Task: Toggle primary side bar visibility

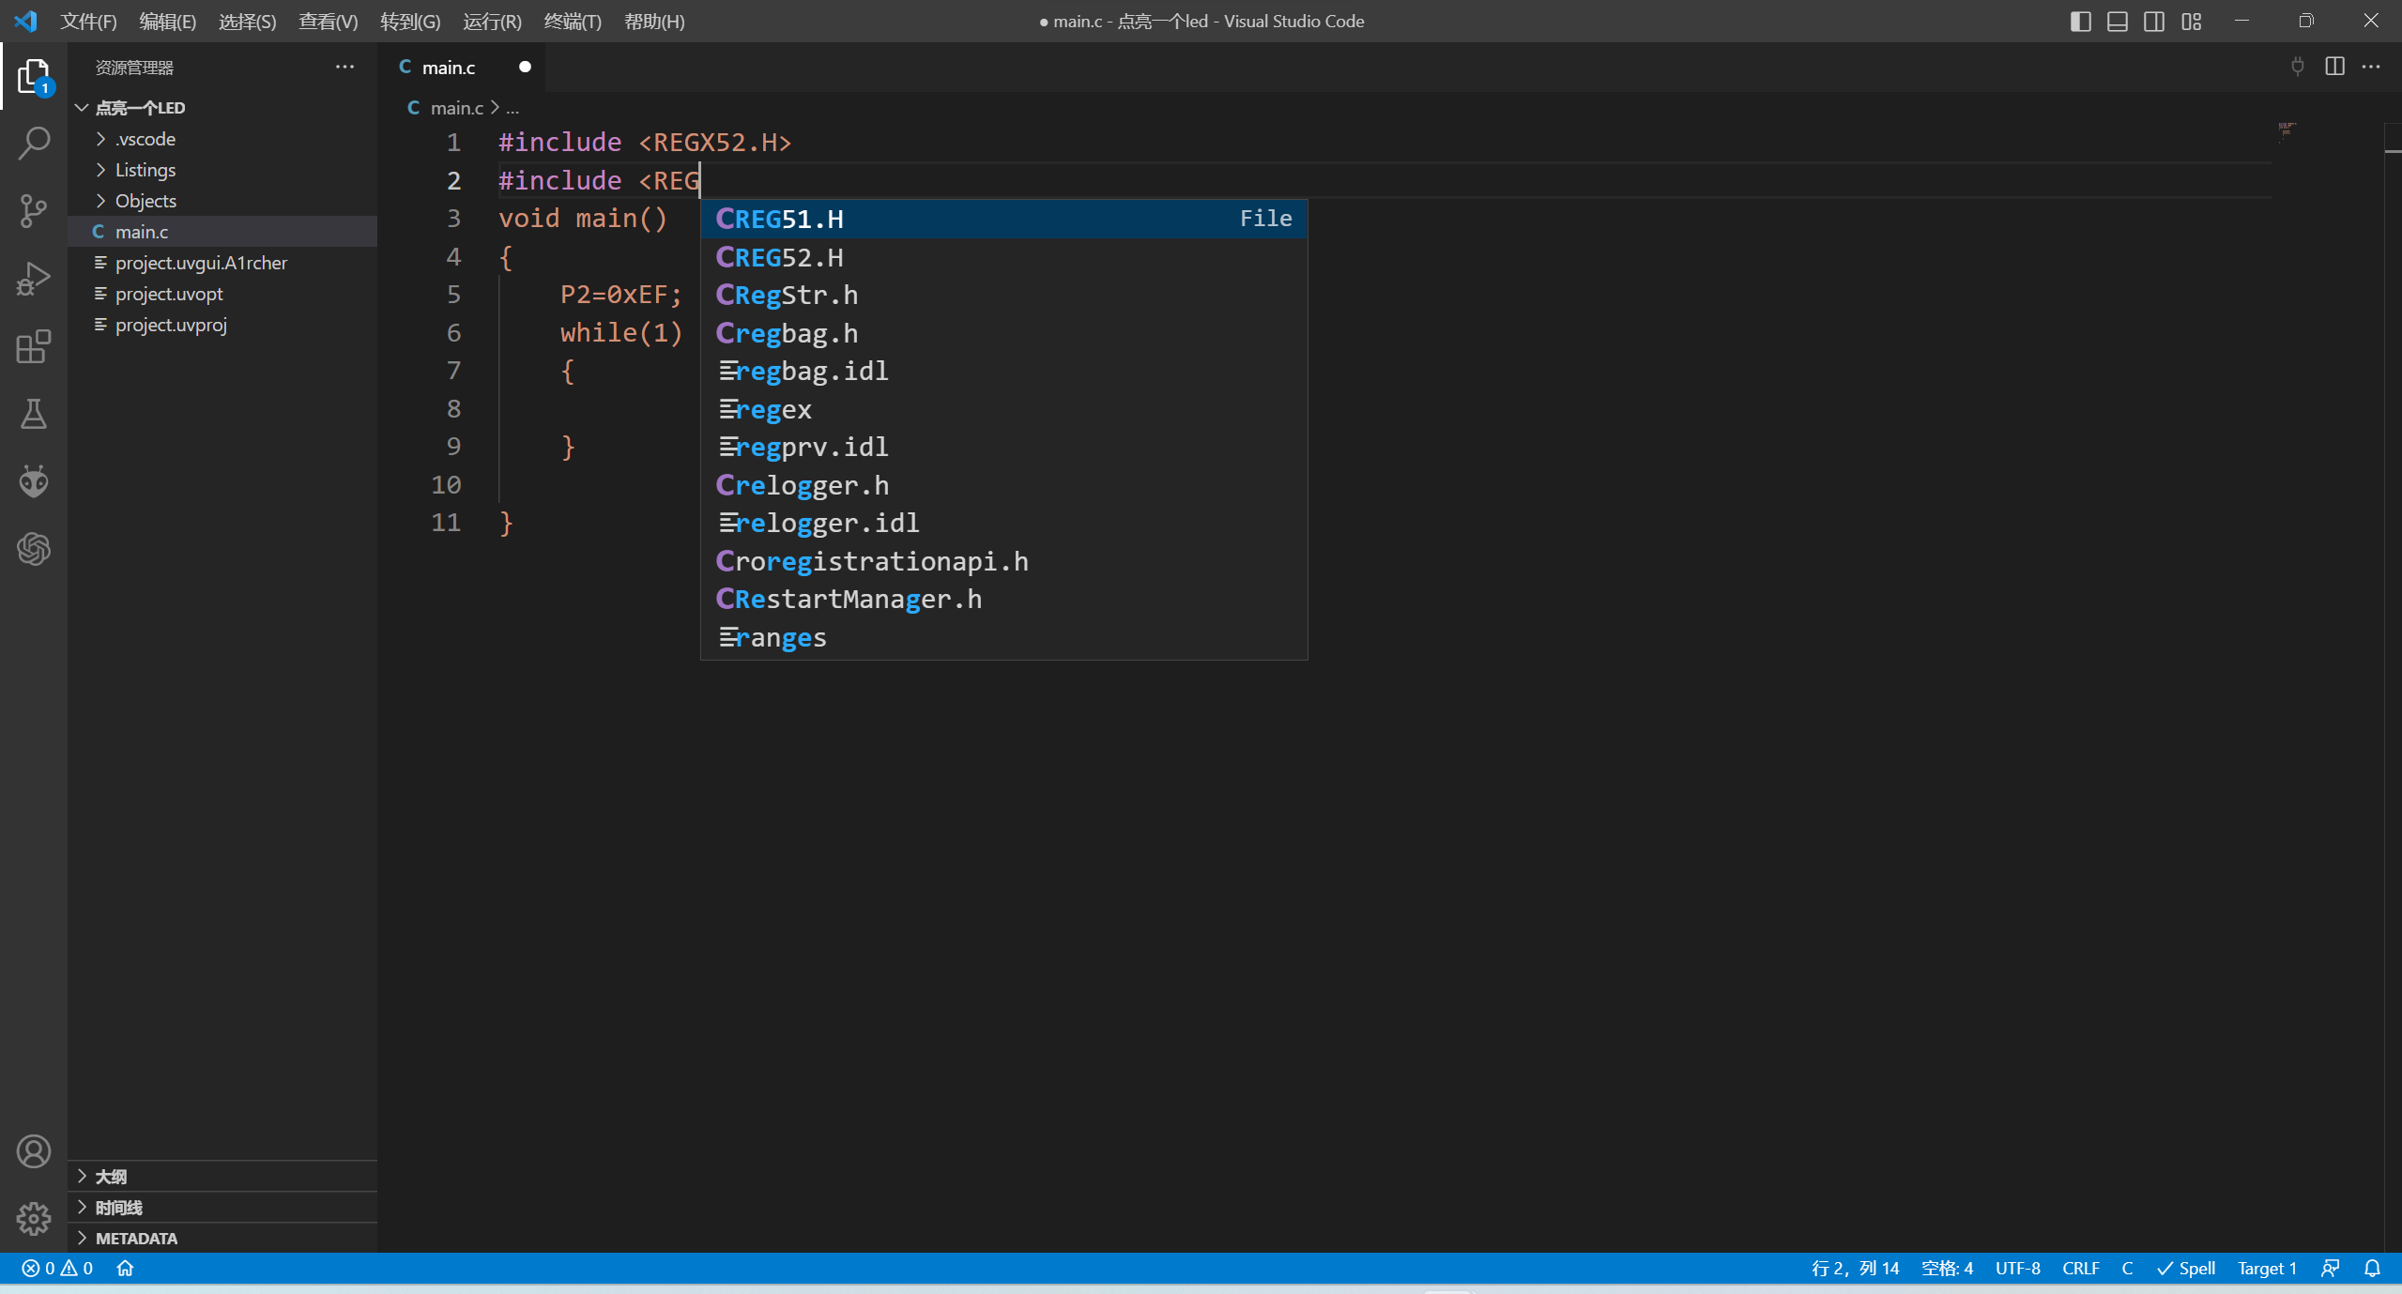Action: click(2080, 21)
